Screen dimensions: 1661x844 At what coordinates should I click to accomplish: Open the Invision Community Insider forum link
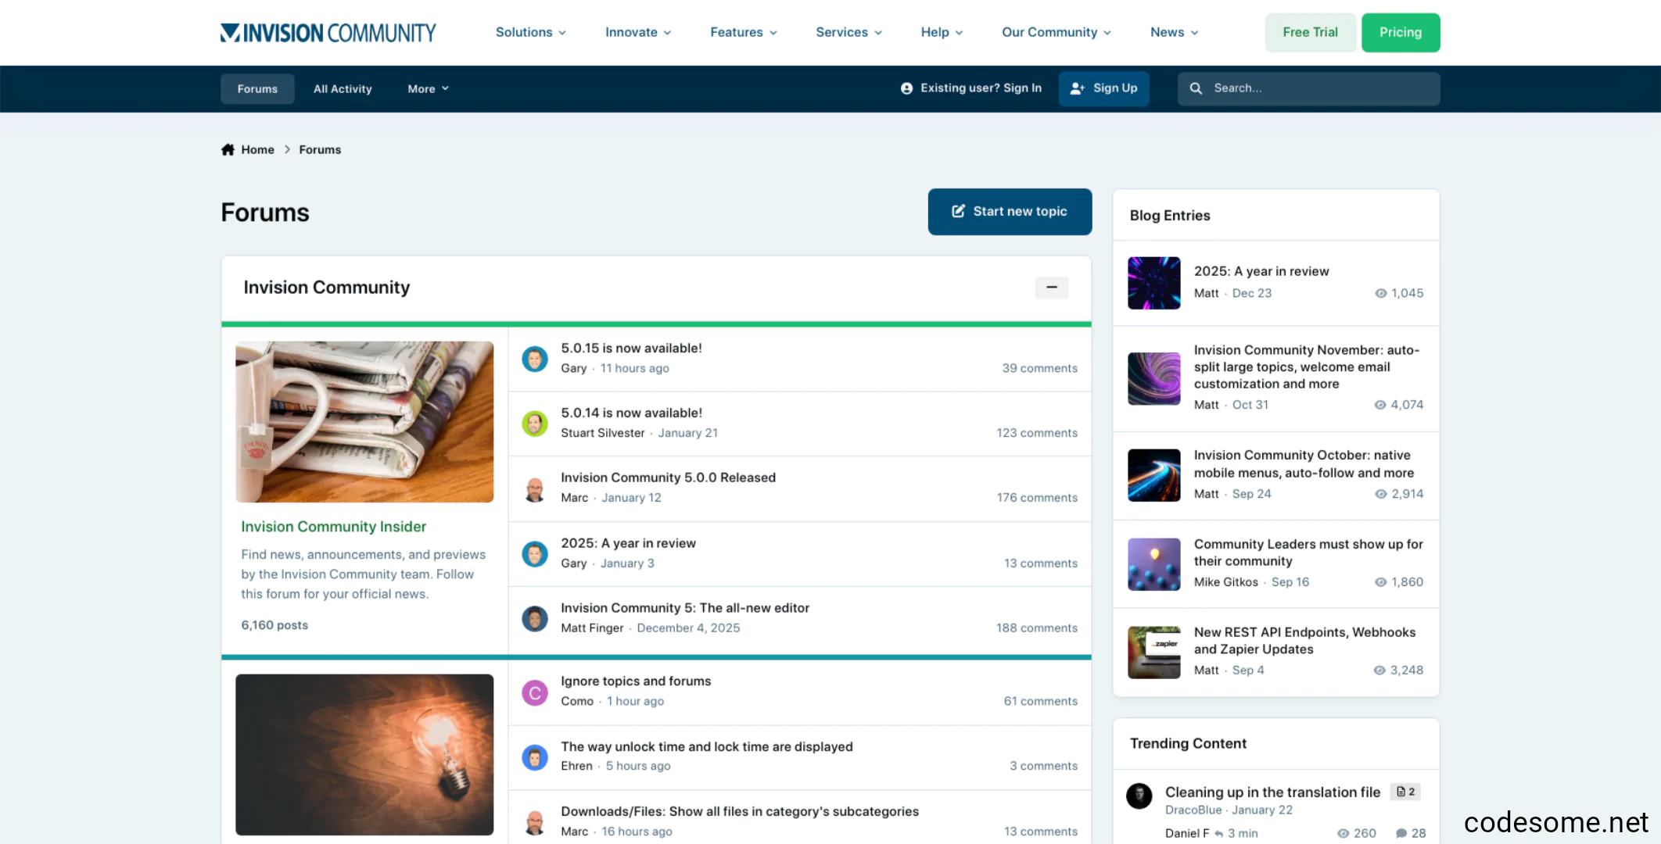click(333, 527)
